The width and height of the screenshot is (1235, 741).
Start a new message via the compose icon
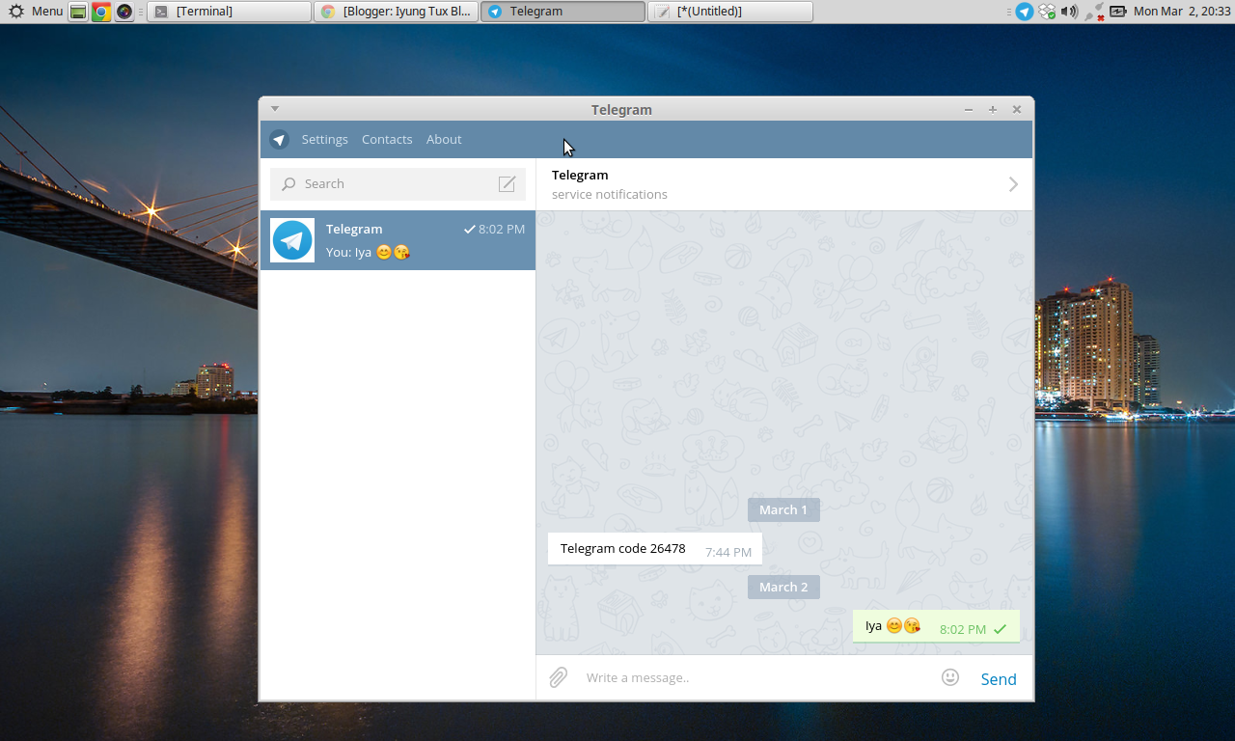point(507,183)
